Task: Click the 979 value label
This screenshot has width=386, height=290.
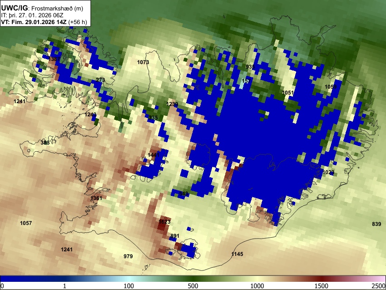Action: click(128, 256)
